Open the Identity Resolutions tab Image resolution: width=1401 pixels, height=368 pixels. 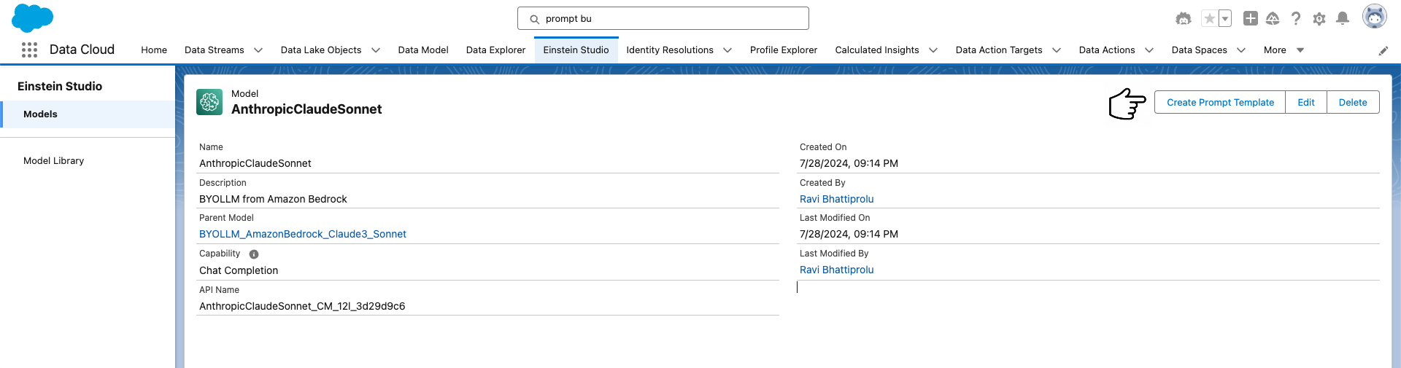click(x=670, y=50)
